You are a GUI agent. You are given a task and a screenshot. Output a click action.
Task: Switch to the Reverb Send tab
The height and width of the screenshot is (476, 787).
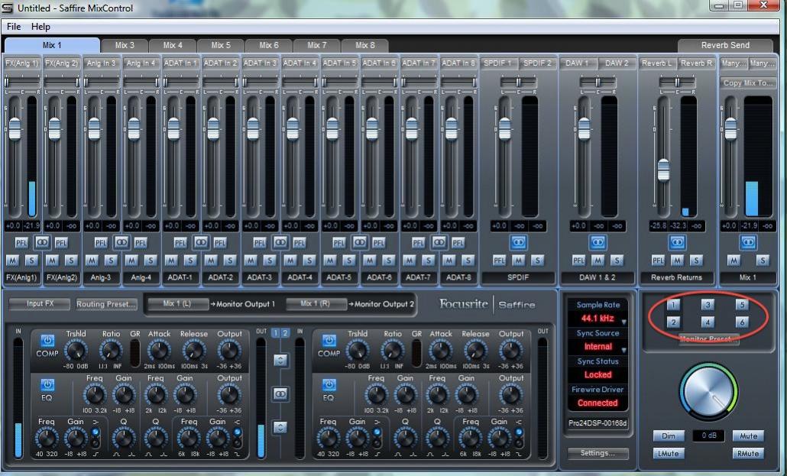point(725,45)
